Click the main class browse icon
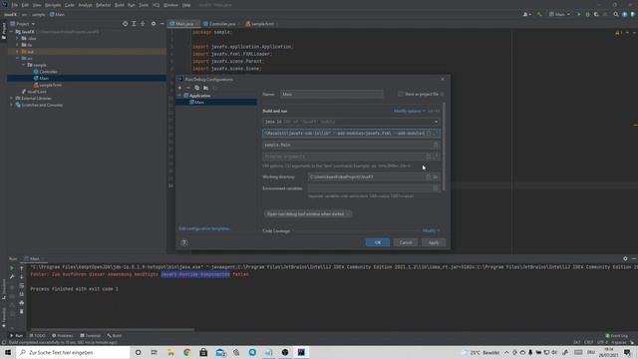The height and width of the screenshot is (359, 638). click(x=436, y=145)
